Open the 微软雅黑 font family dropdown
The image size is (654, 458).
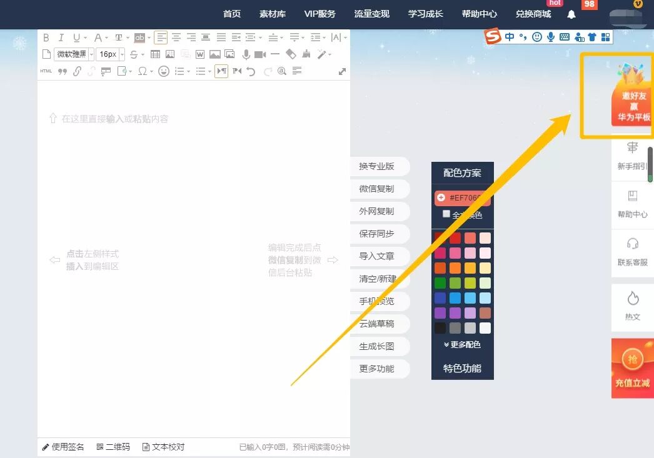(x=73, y=54)
